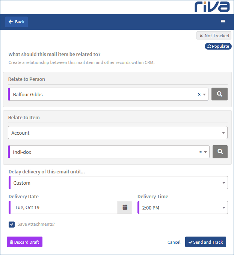Click the Discard Draft button
This screenshot has height=255, width=234.
click(x=24, y=242)
